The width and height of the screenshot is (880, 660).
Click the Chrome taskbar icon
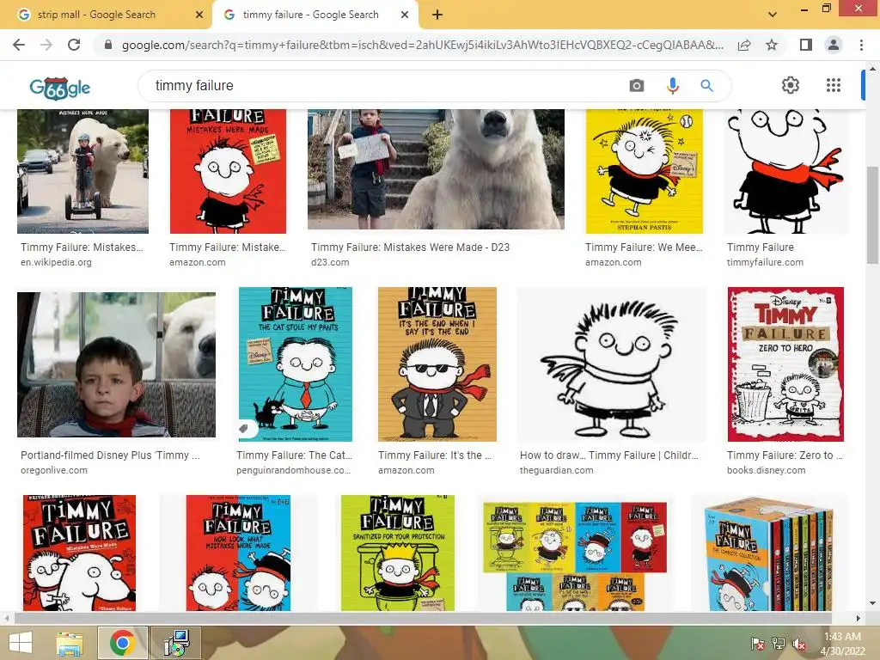[122, 643]
